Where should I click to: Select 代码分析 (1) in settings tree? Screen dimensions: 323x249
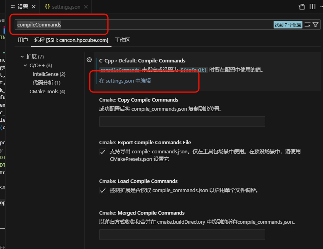(47, 83)
